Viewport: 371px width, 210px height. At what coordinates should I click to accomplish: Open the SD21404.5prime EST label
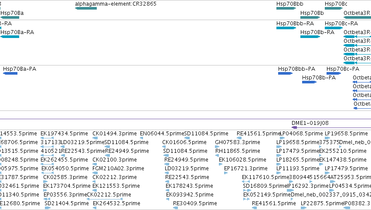coord(67,203)
